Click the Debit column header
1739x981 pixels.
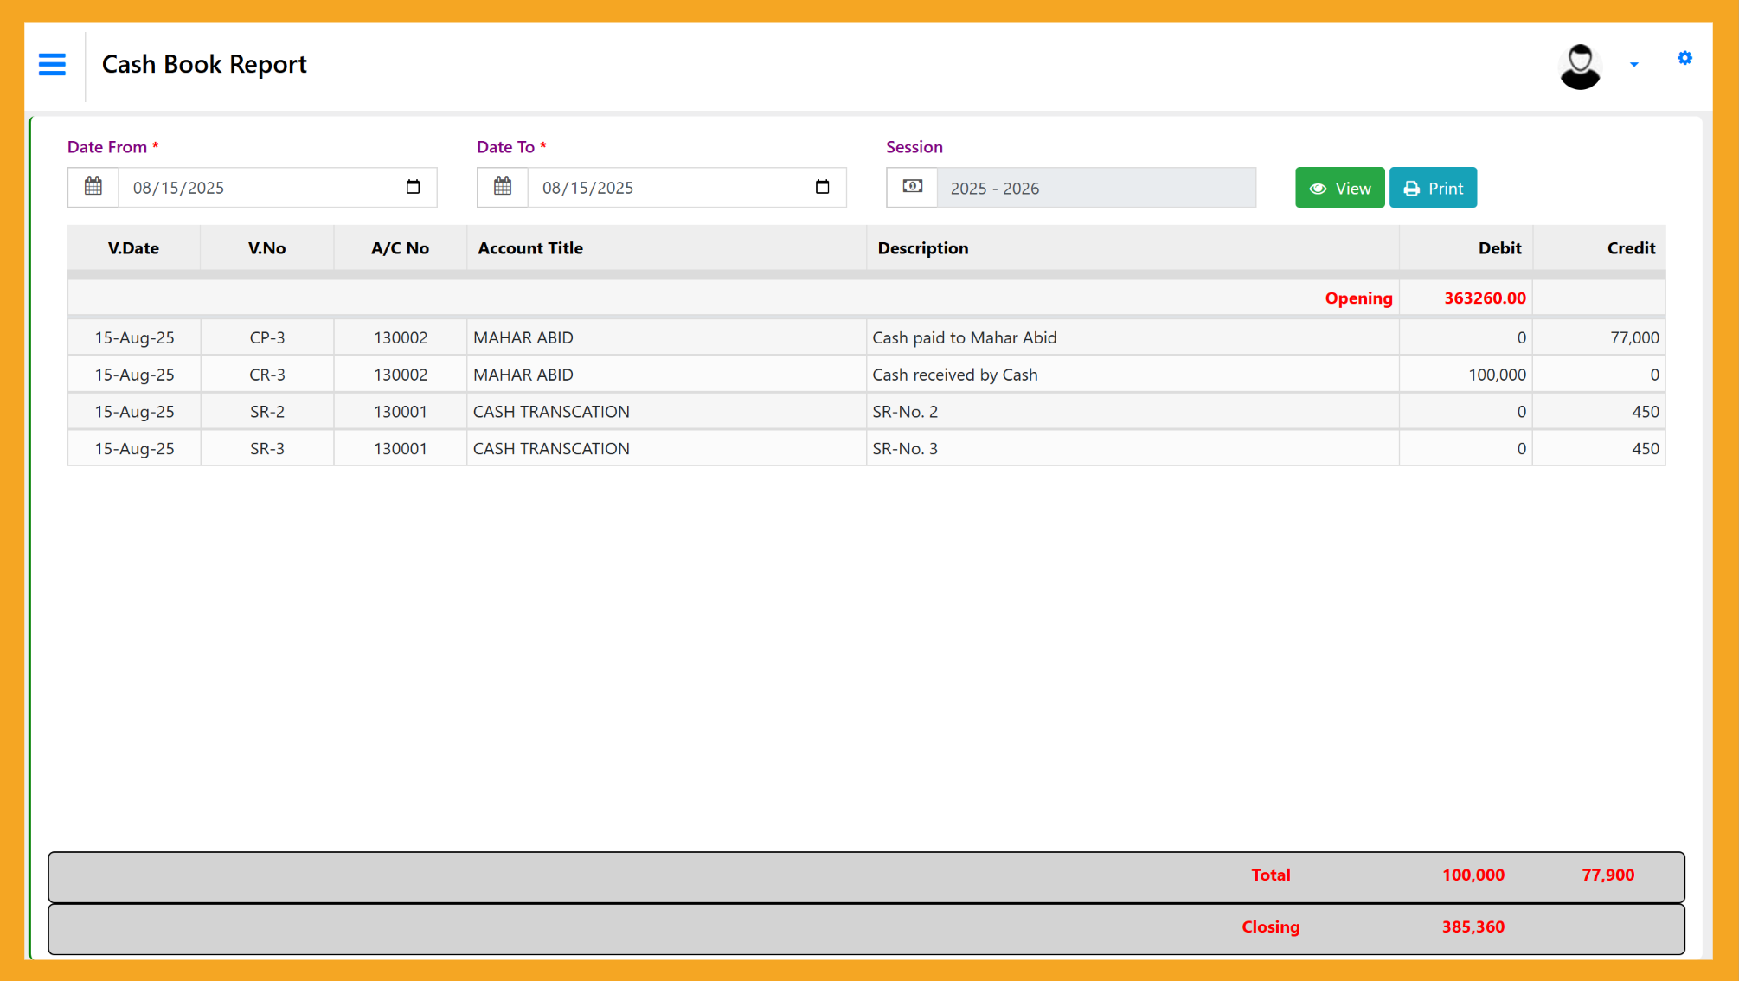tap(1498, 248)
